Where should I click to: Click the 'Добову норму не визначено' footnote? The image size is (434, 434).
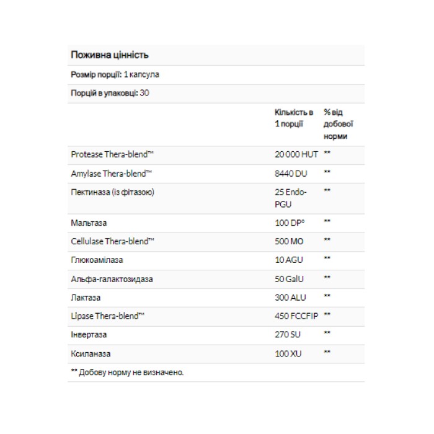(x=128, y=373)
